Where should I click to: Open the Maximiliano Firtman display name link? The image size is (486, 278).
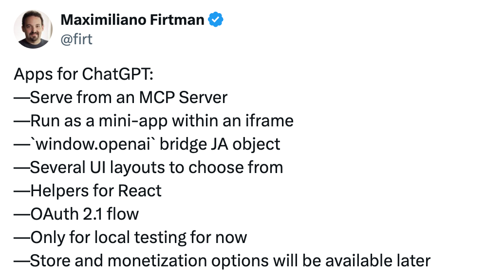point(132,20)
